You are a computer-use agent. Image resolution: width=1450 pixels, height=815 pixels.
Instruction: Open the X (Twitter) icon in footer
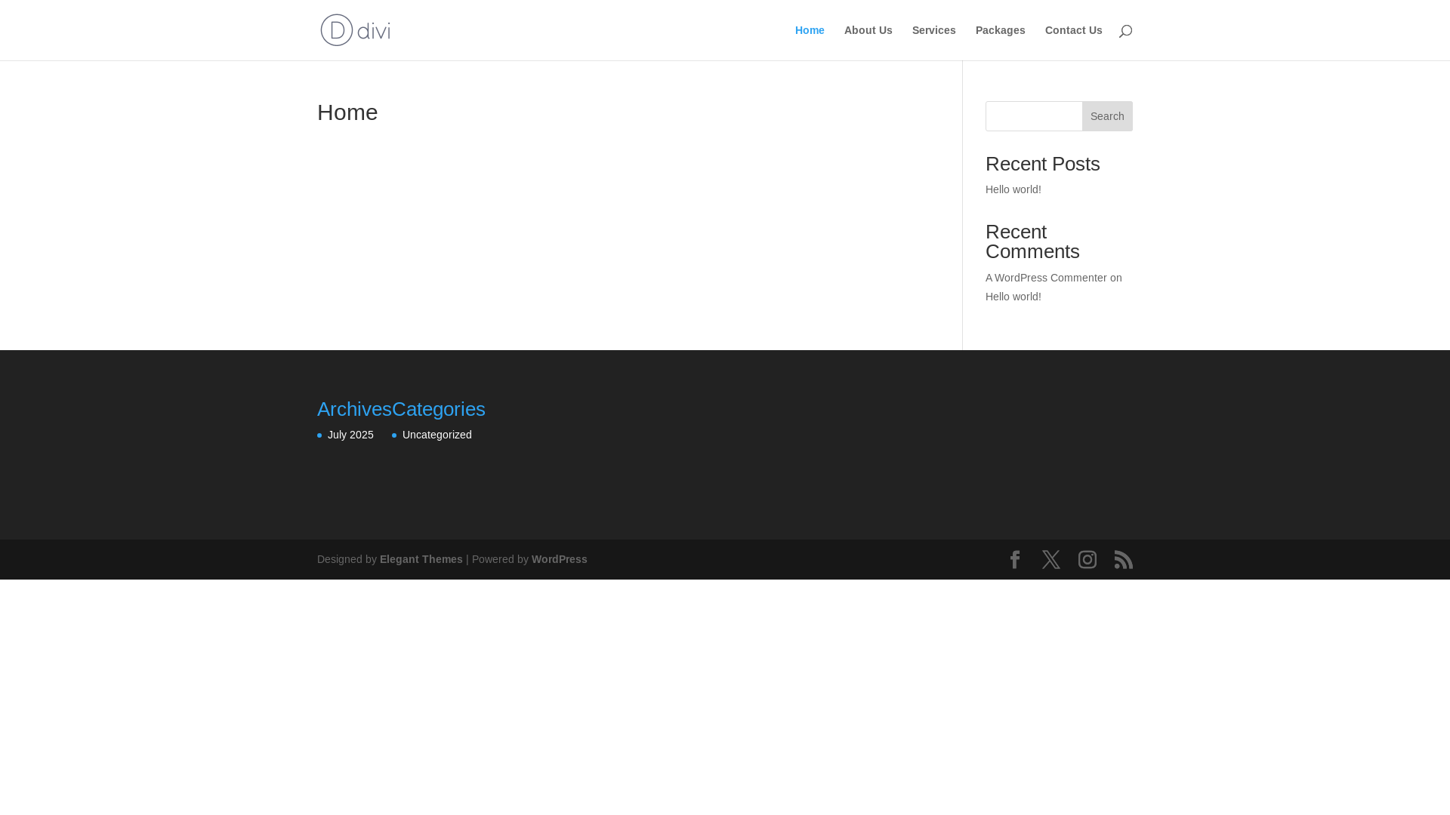[x=1051, y=559]
